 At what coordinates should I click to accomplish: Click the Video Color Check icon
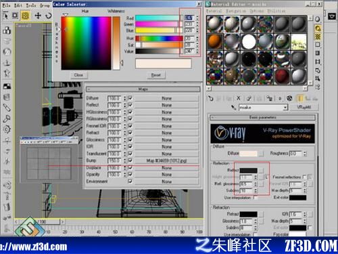318,53
